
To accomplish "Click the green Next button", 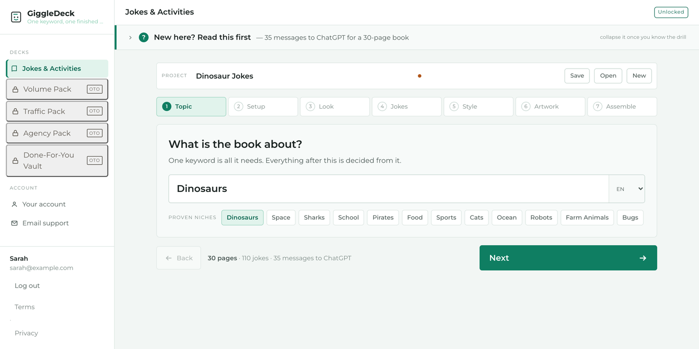I will [568, 258].
